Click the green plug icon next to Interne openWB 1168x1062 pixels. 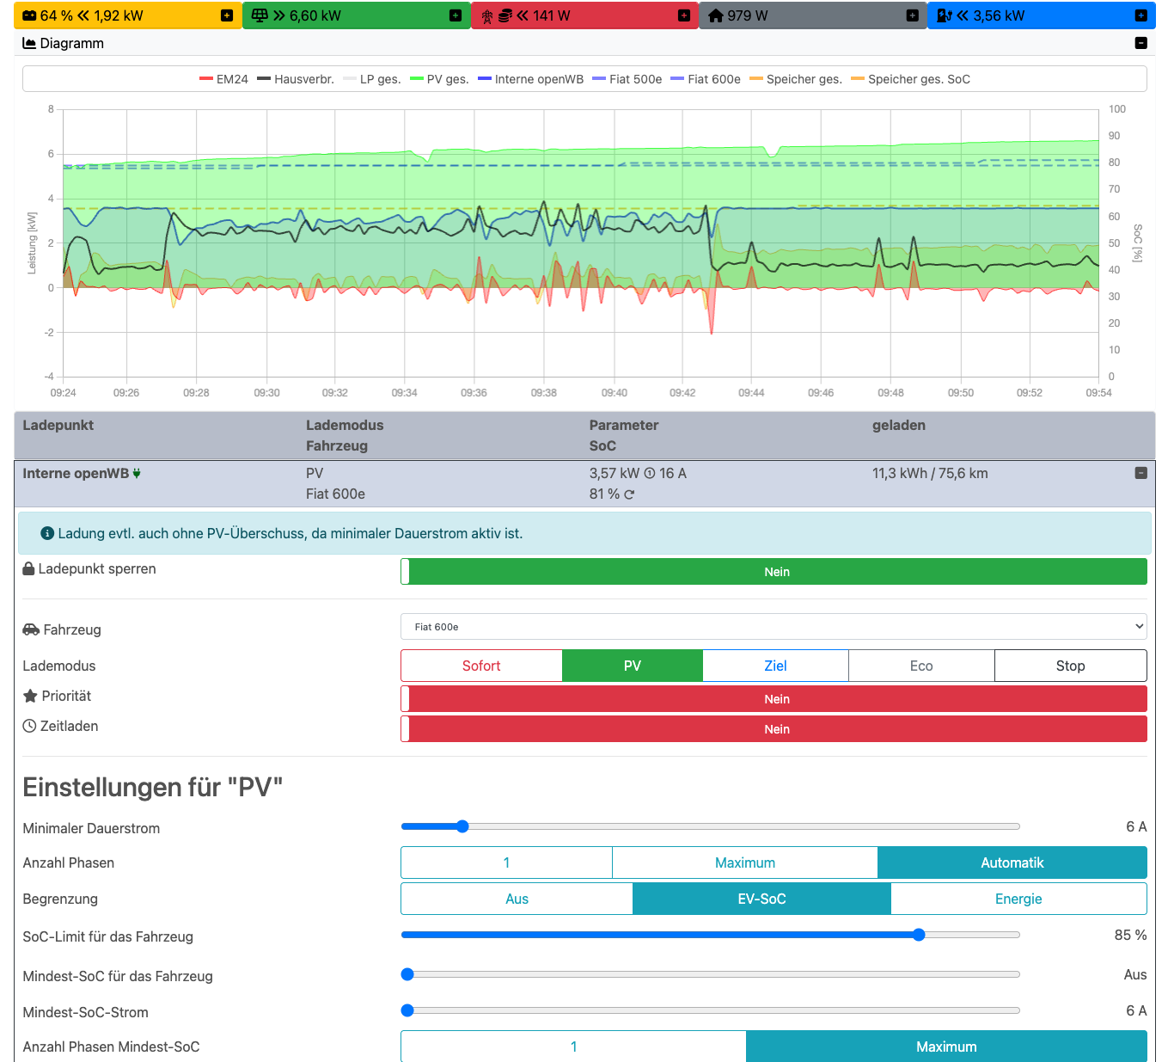click(x=137, y=473)
